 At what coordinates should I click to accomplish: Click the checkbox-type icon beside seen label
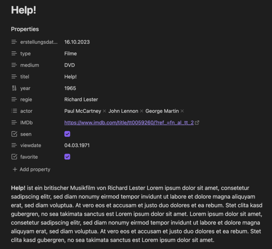[14, 134]
